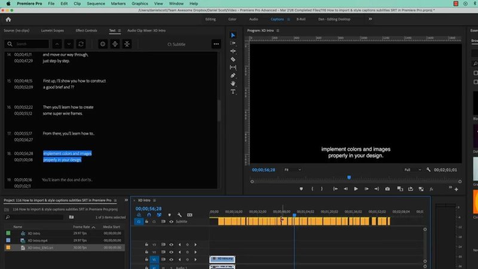Toggle V2 track output eye
The image size is (478, 269).
tap(171, 252)
